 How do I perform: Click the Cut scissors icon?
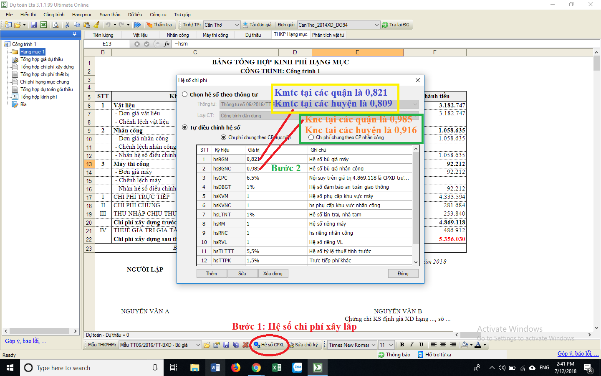tap(67, 25)
